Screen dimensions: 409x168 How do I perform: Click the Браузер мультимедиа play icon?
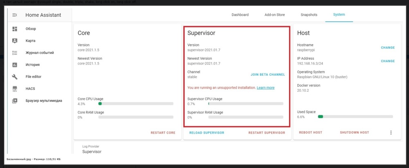[x=15, y=101]
